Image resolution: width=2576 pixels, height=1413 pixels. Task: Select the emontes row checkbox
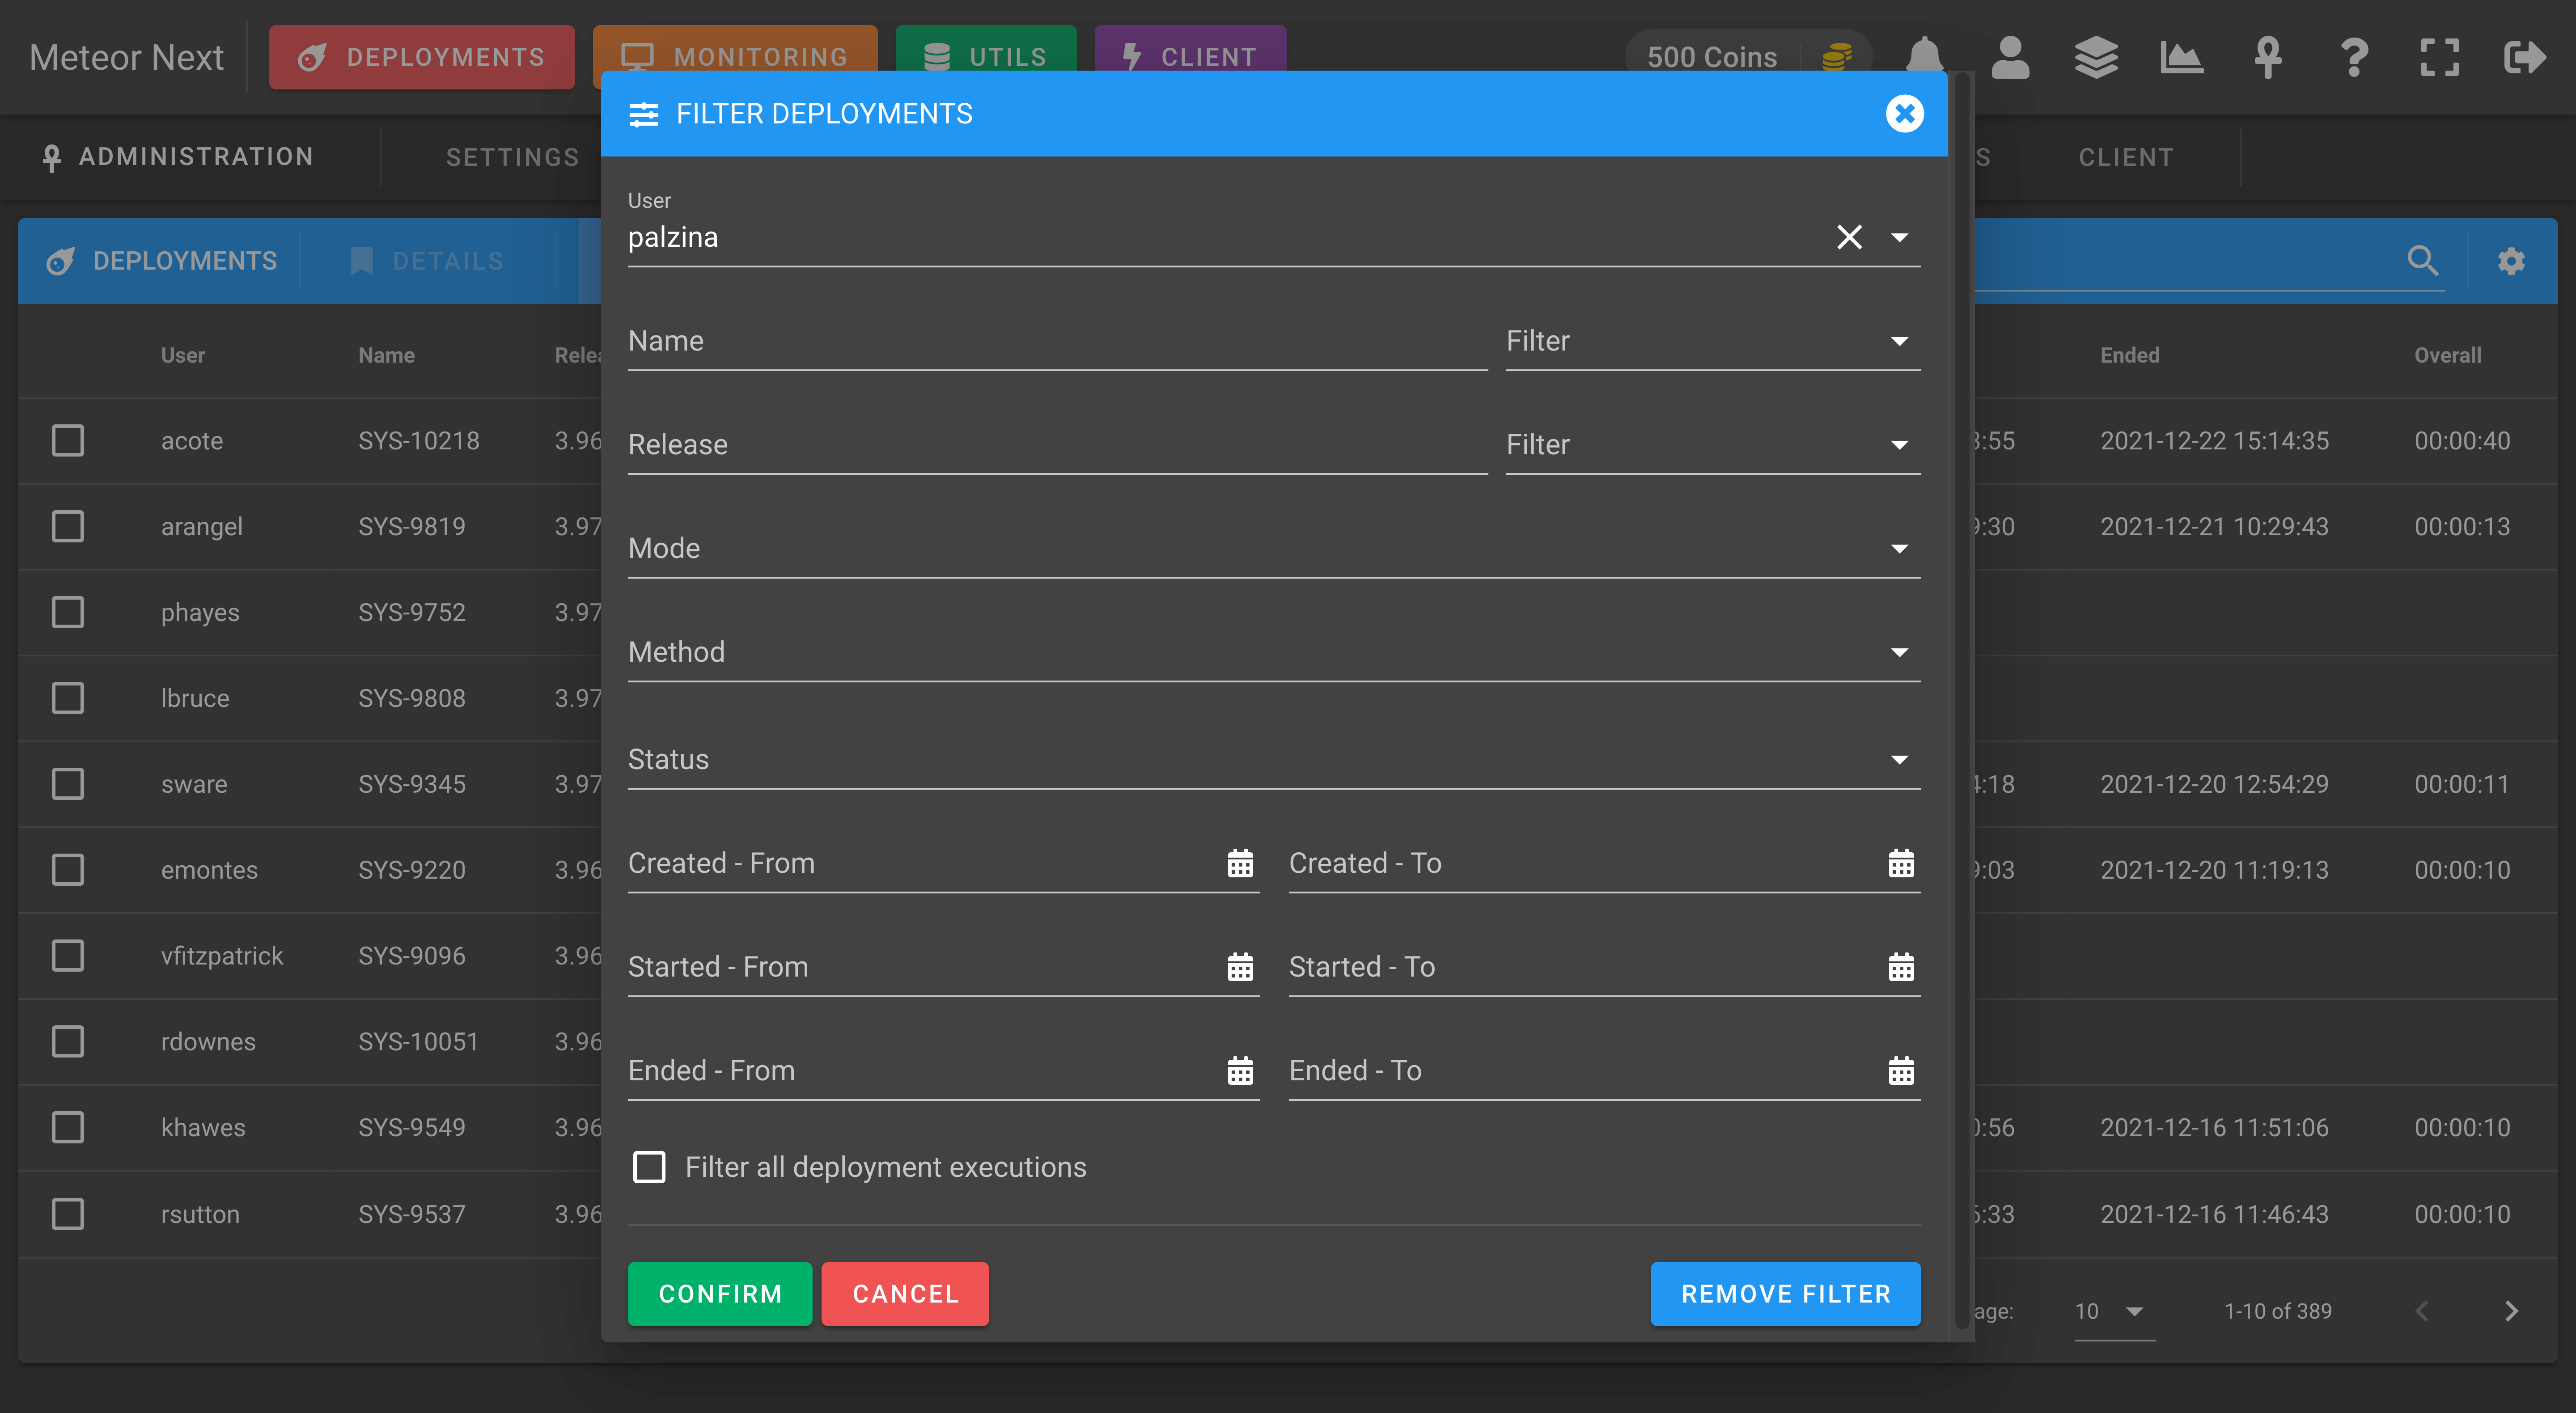[x=68, y=870]
